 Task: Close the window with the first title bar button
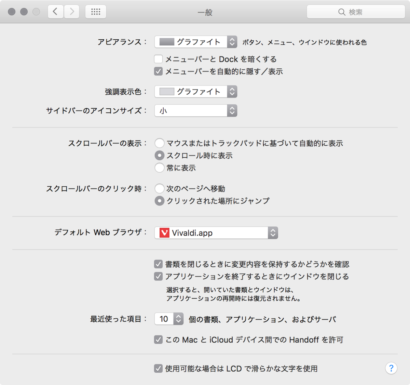tap(12, 12)
